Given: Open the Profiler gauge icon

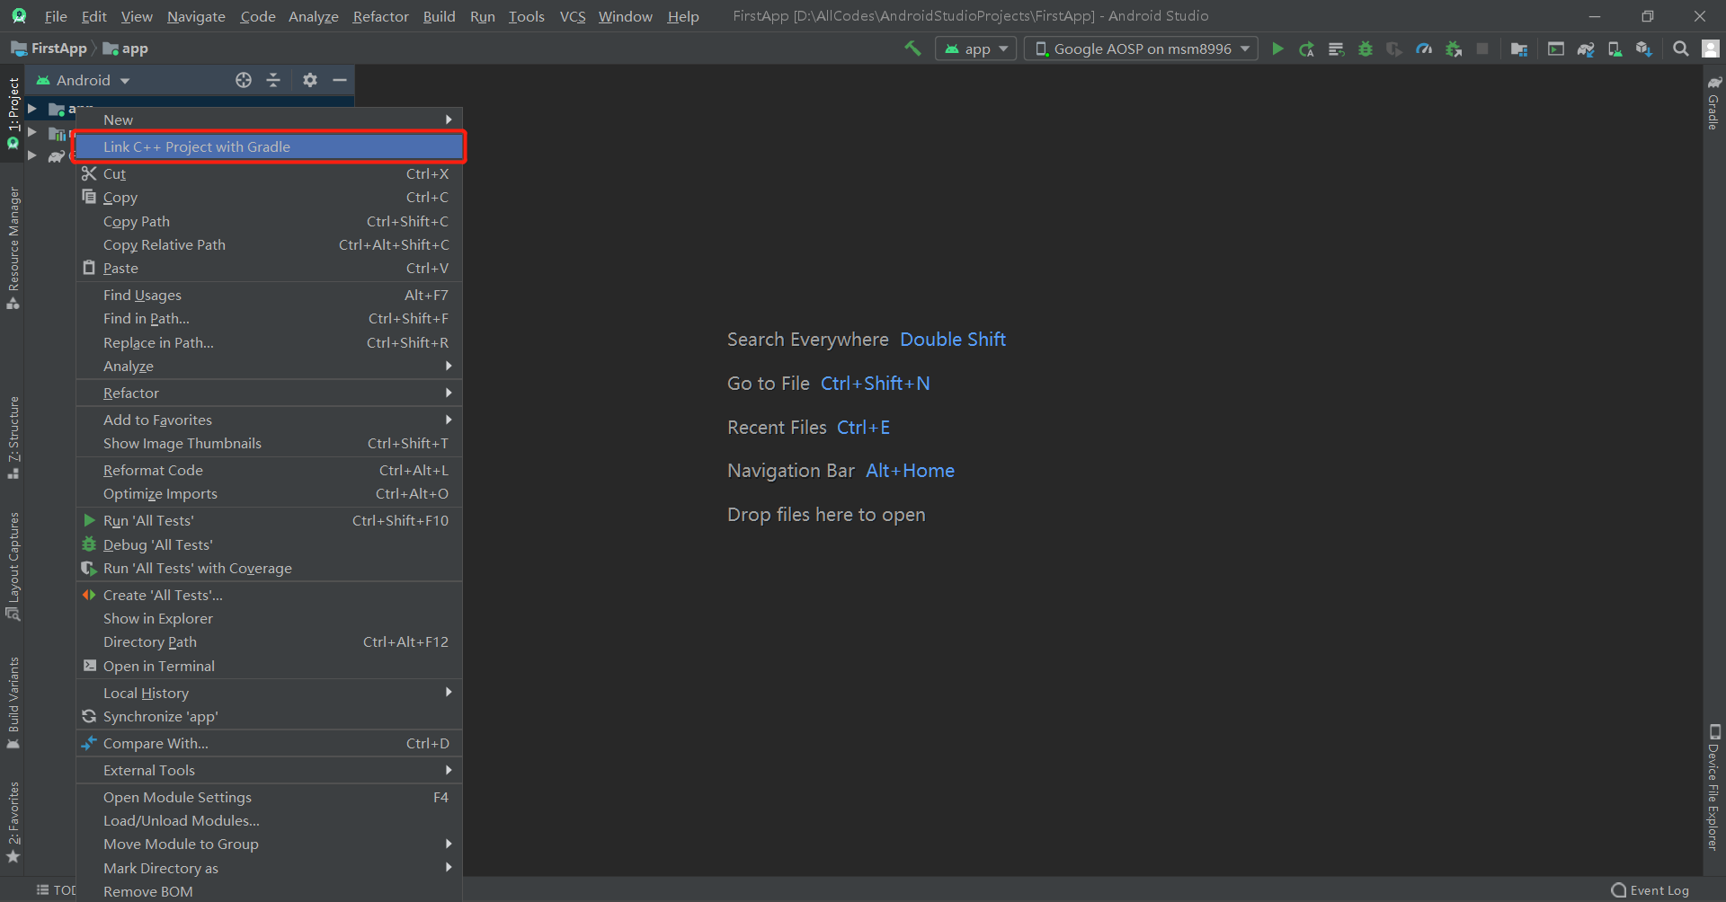Looking at the screenshot, I should tap(1424, 49).
